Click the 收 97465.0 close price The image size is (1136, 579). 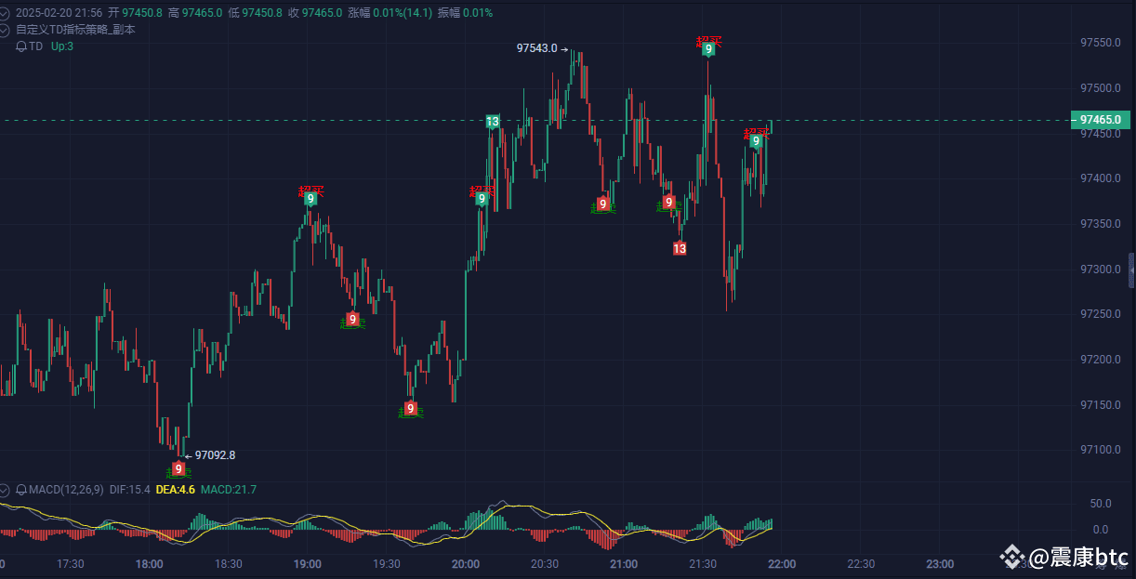[x=315, y=13]
